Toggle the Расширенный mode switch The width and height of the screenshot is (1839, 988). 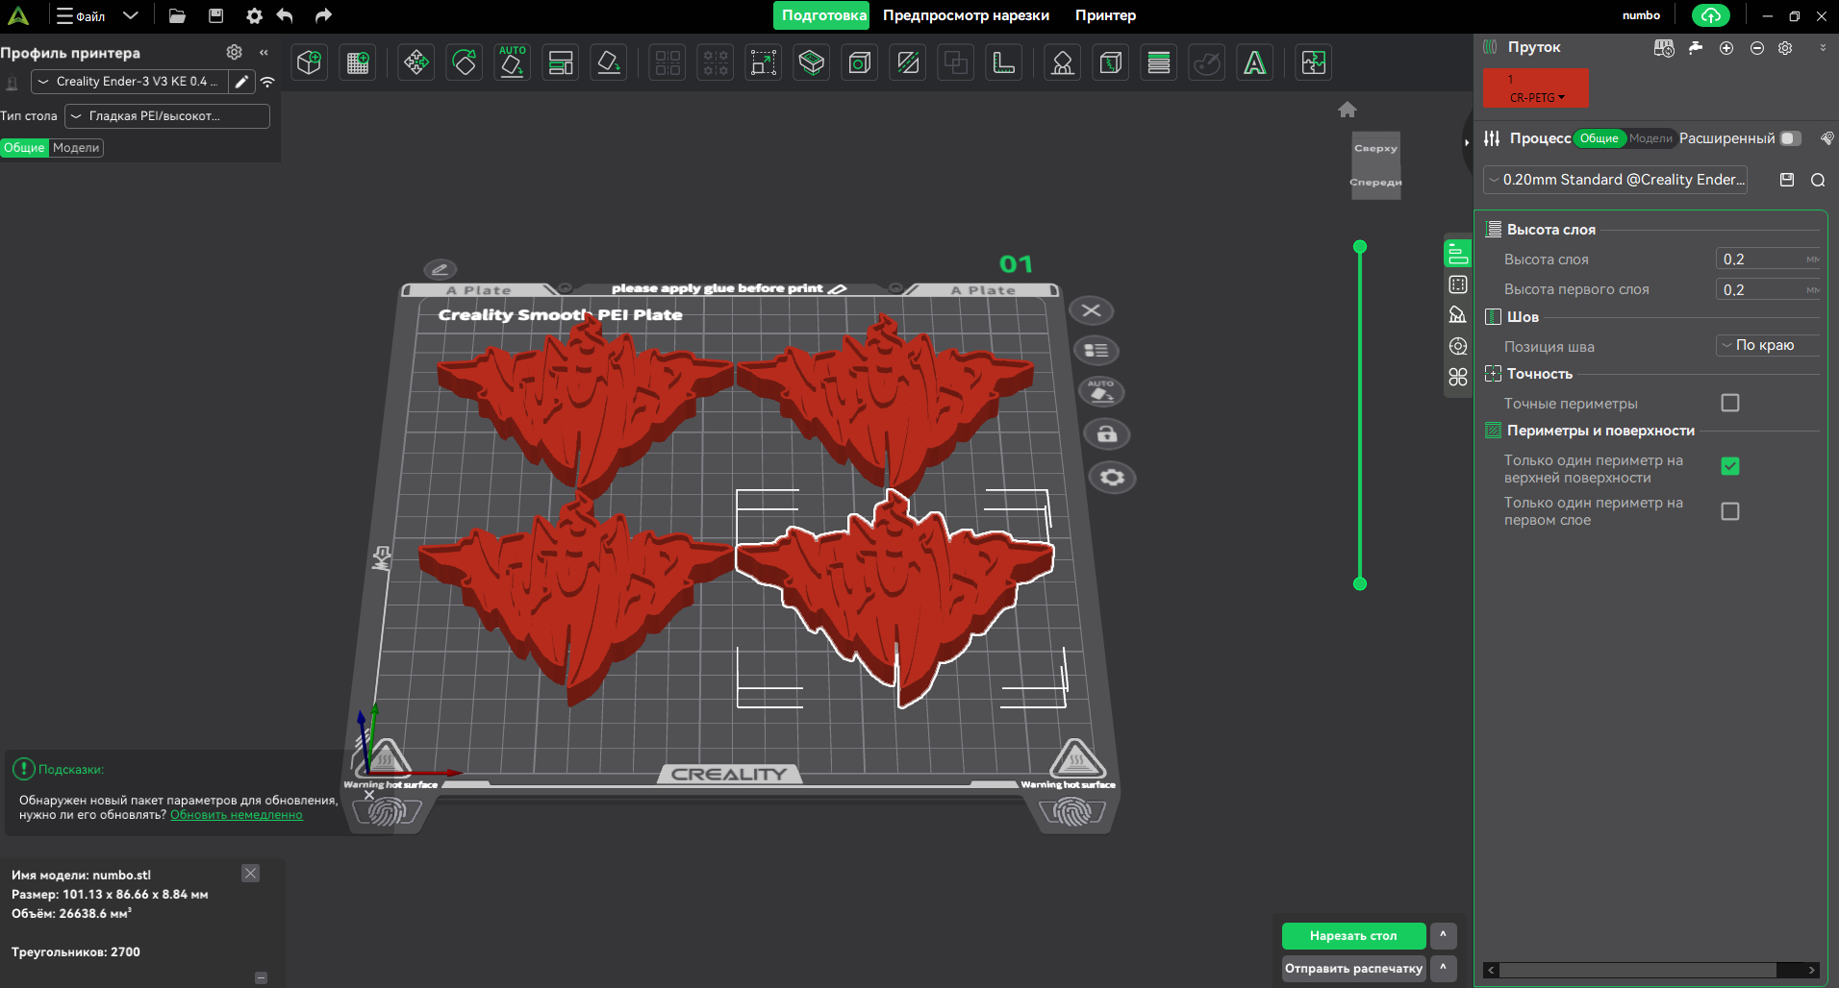point(1789,138)
